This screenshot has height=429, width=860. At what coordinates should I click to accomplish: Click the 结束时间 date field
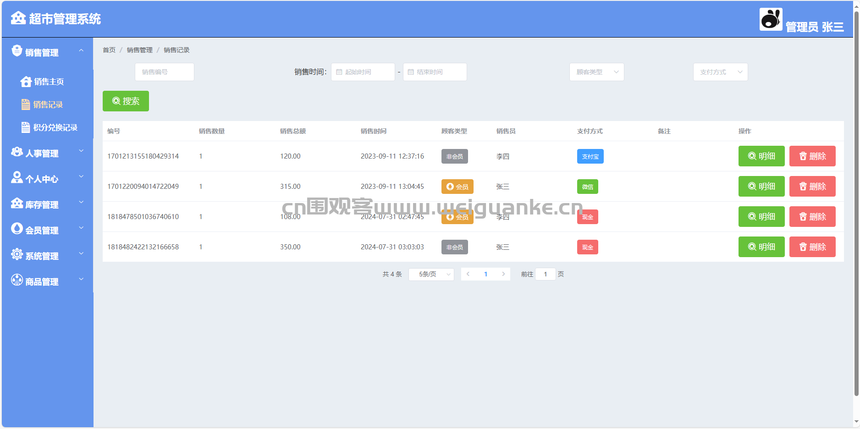pyautogui.click(x=435, y=72)
